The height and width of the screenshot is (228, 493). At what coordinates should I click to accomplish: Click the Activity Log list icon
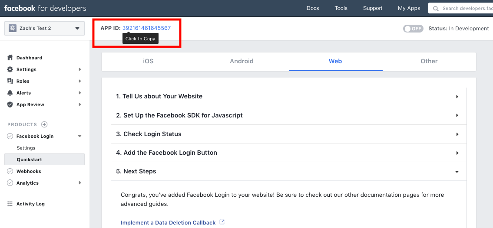(10, 204)
